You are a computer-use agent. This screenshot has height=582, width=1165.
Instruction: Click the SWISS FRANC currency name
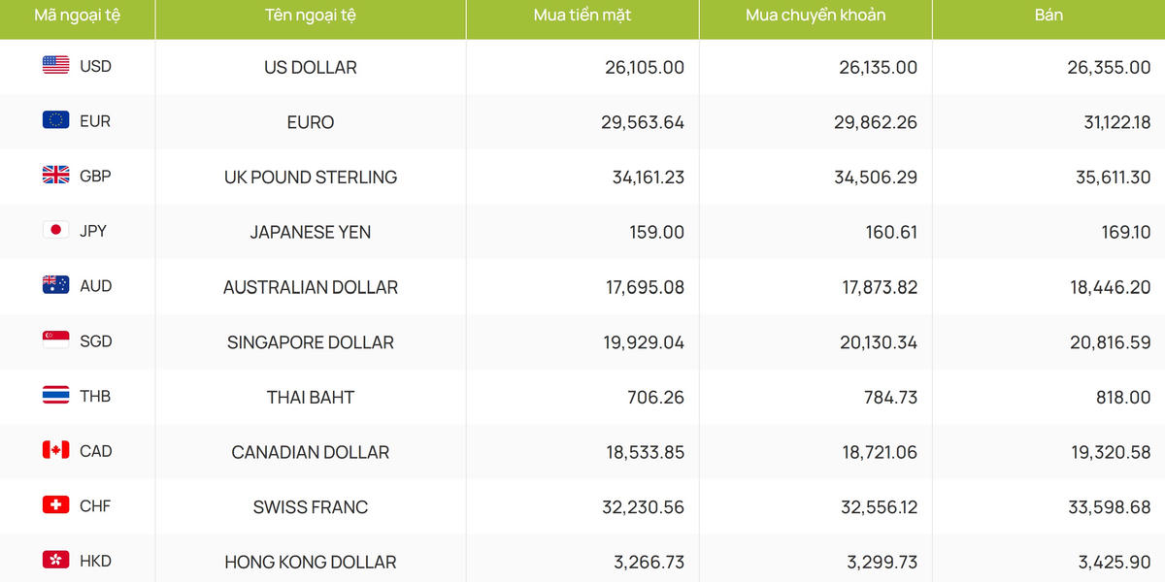point(311,506)
